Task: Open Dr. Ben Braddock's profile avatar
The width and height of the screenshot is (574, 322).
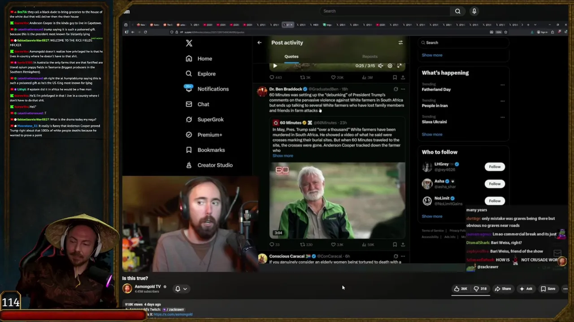Action: 262,92
